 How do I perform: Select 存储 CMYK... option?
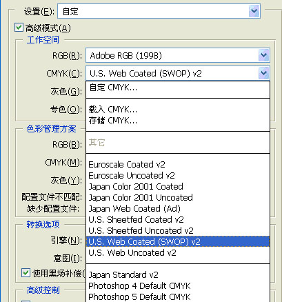[x=178, y=121]
